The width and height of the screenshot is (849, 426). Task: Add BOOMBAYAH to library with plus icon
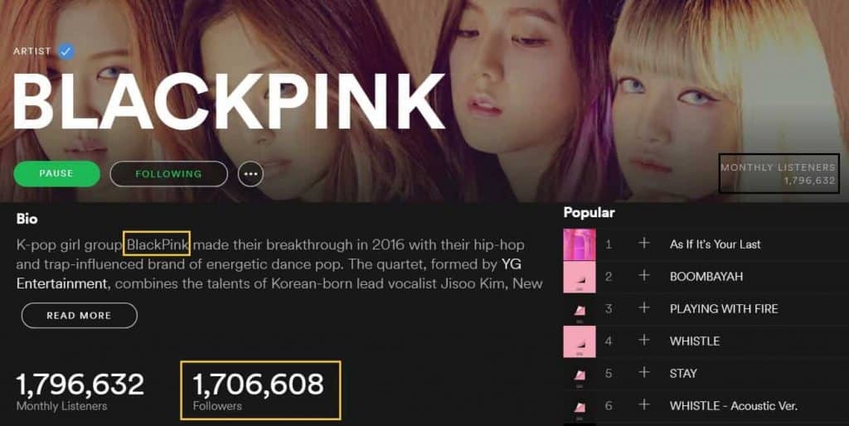tap(643, 275)
